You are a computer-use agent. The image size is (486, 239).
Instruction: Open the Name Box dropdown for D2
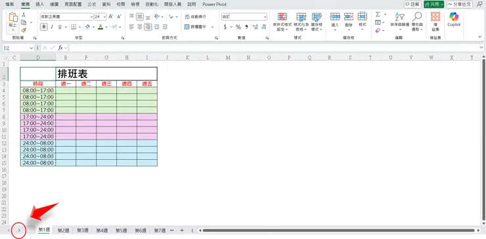[31, 48]
